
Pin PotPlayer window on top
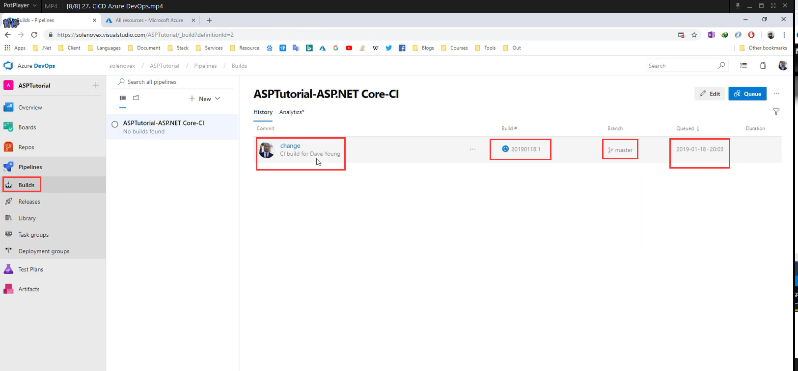738,6
